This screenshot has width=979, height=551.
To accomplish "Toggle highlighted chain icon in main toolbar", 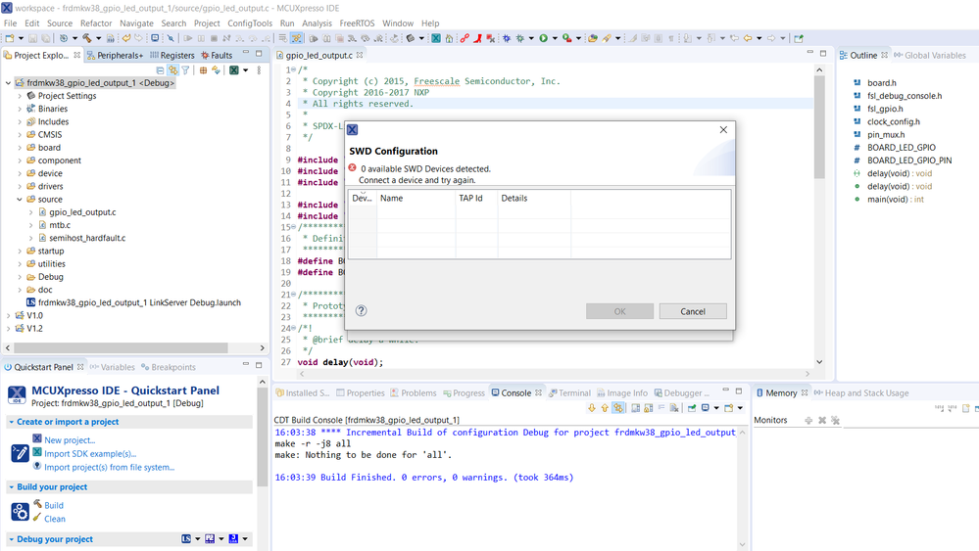I will point(296,38).
